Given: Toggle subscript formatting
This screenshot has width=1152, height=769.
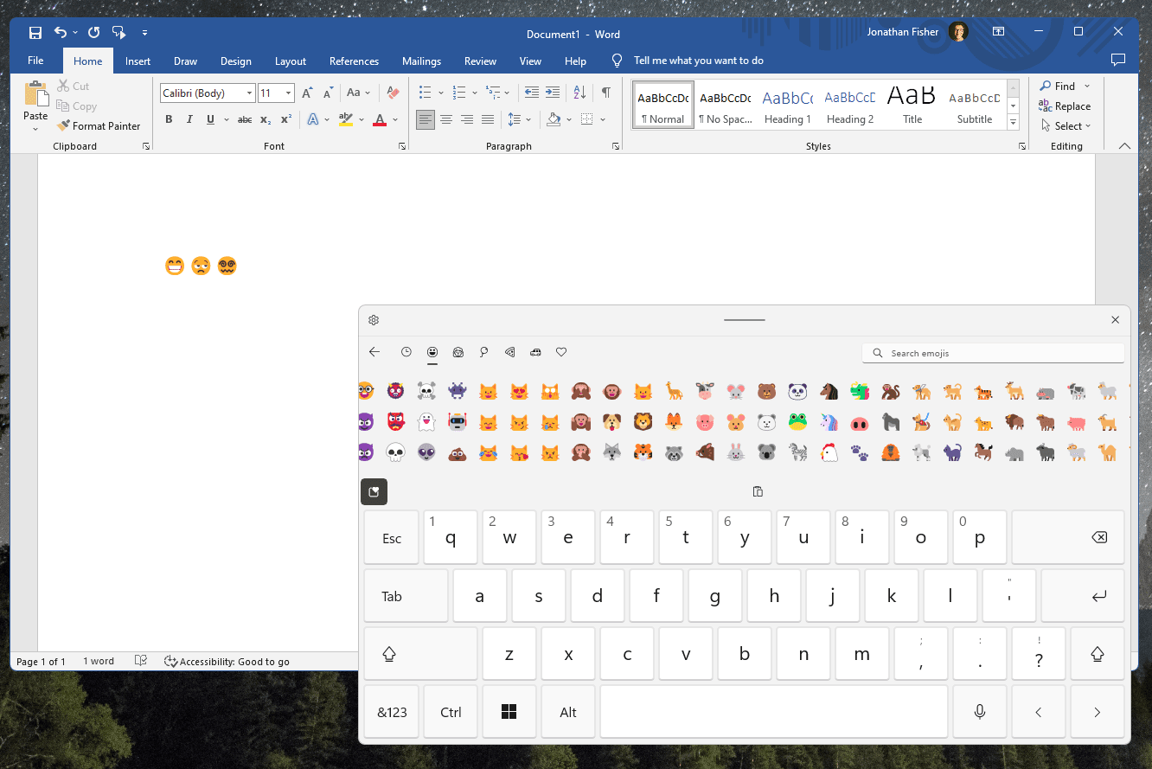Looking at the screenshot, I should [265, 119].
